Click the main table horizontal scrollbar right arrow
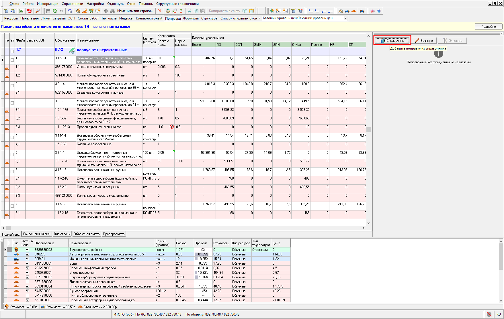 pyautogui.click(x=364, y=228)
